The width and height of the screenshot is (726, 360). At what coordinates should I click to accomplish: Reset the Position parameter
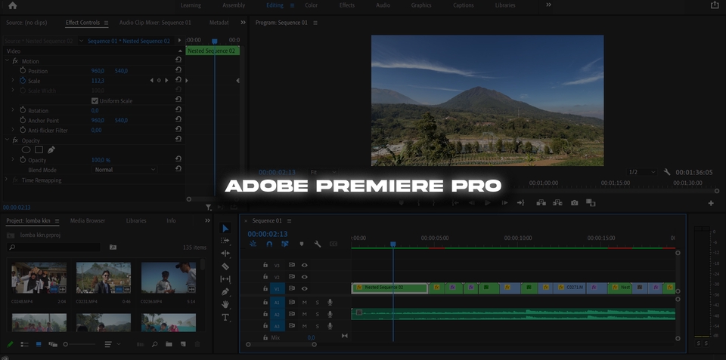click(x=178, y=70)
